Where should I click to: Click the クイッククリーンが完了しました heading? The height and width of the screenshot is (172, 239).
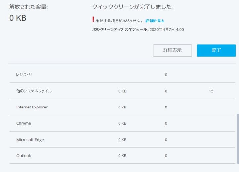pyautogui.click(x=133, y=7)
